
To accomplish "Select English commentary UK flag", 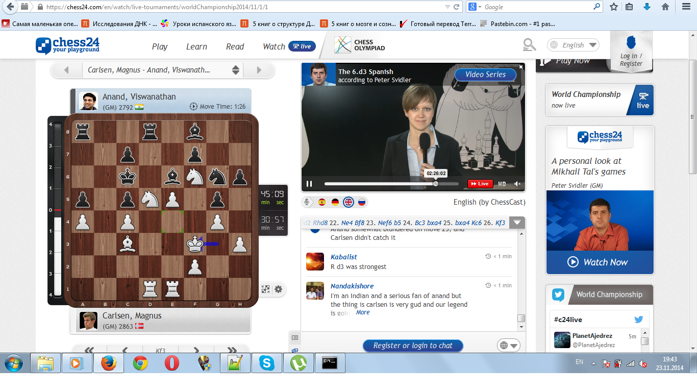I will 348,202.
